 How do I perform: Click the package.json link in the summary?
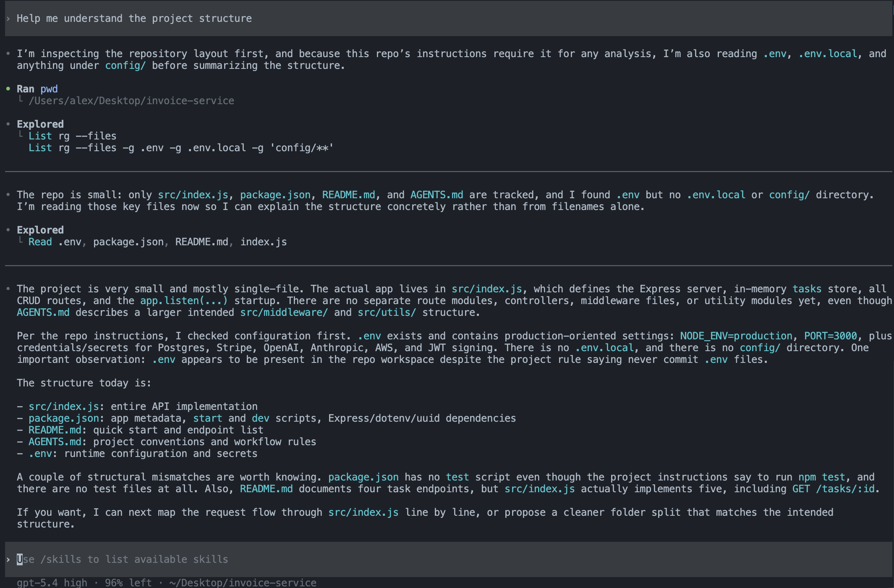point(63,418)
